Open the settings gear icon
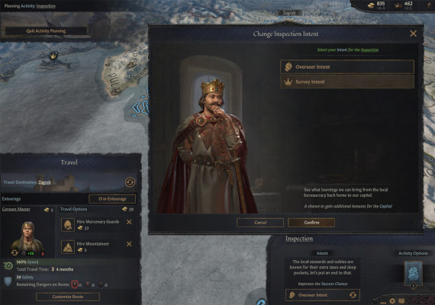 point(392,300)
